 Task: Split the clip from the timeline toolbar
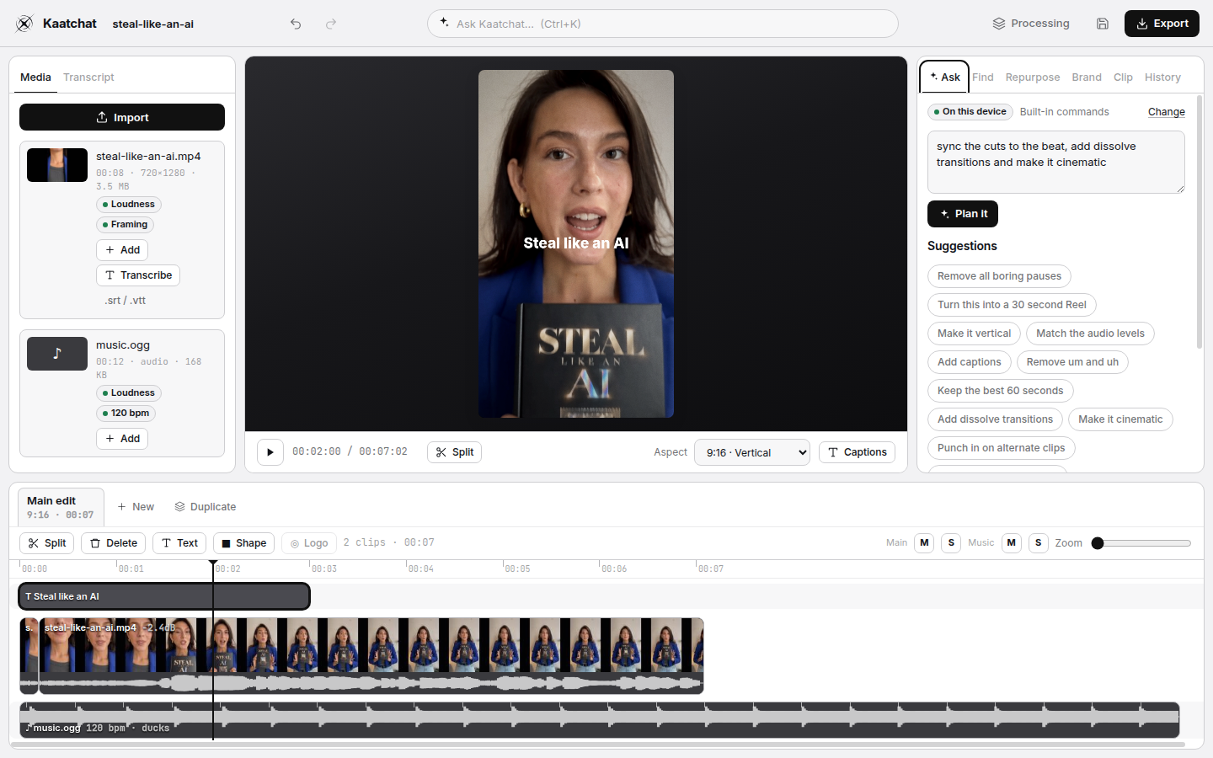(47, 543)
